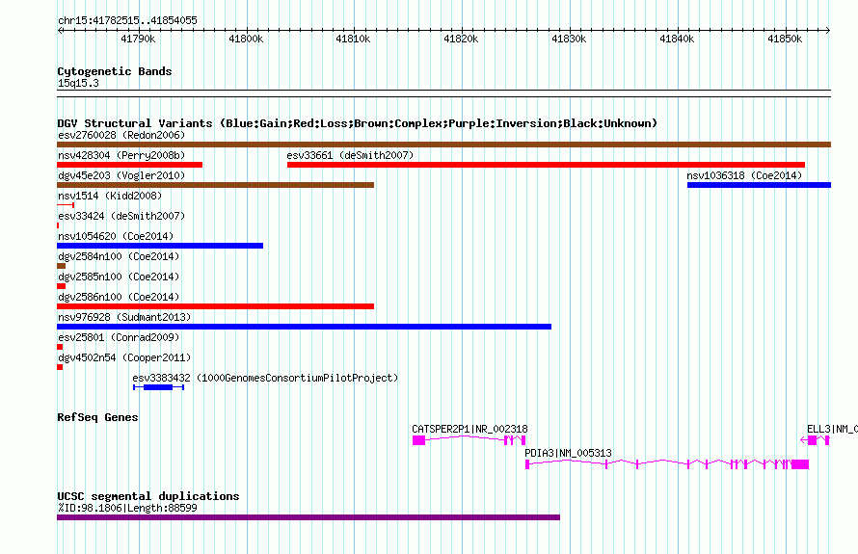Select the nsv428304 (Perry2008b) red loss bar

coord(130,165)
